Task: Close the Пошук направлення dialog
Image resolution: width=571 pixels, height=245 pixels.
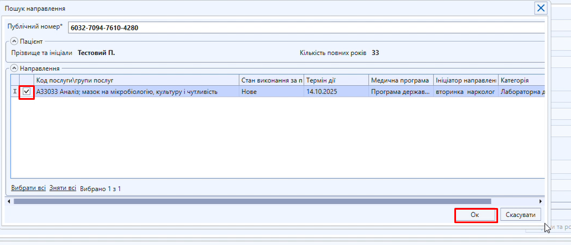Action: point(541,8)
